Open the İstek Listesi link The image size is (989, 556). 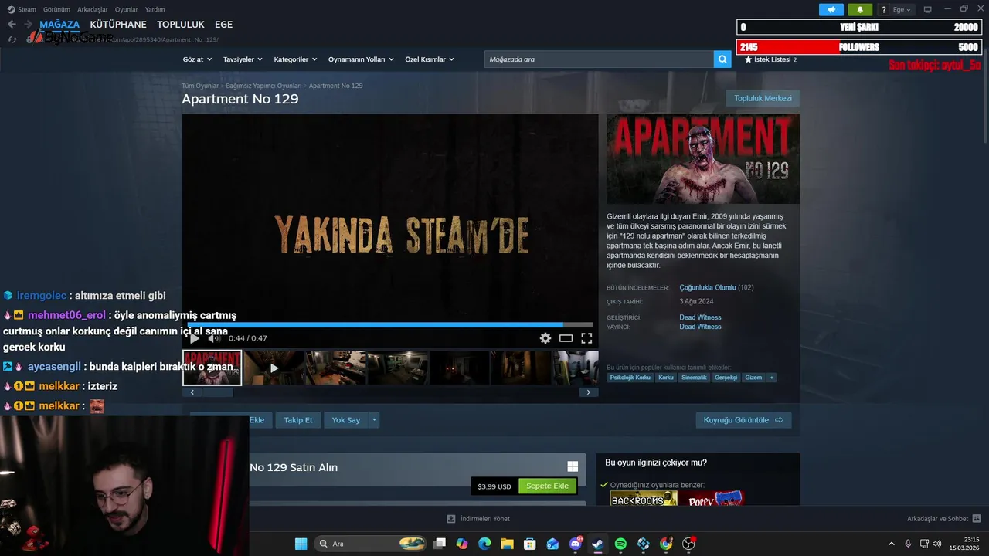[x=770, y=59]
